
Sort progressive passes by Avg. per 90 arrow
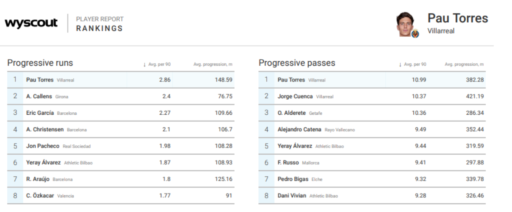[x=400, y=64]
